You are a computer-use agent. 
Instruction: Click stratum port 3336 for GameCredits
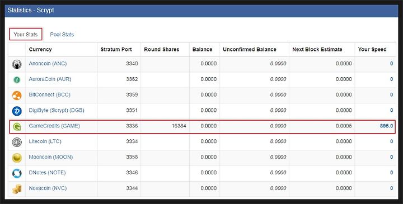[132, 126]
